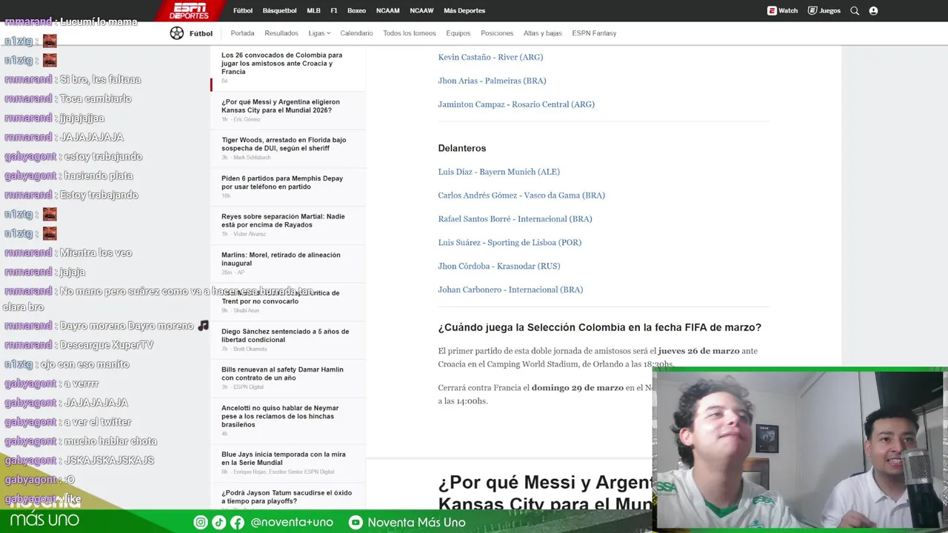Click author name Víctor Álvarez
Viewport: 948px width, 533px height.
click(x=250, y=234)
